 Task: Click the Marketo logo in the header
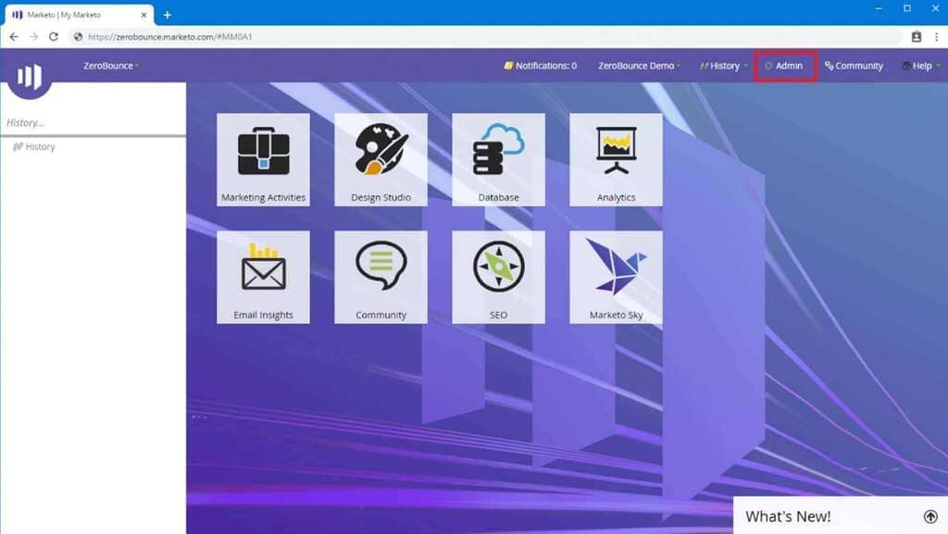30,76
